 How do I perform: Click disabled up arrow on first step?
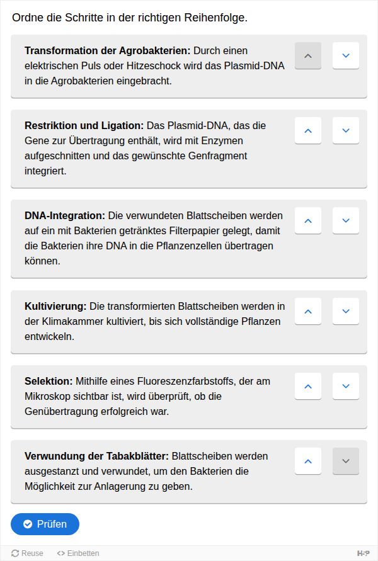(x=308, y=55)
